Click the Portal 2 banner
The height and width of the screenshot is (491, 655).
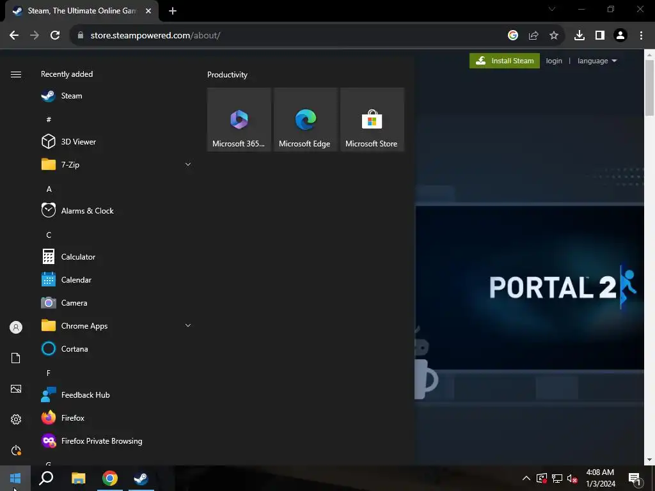(530, 287)
